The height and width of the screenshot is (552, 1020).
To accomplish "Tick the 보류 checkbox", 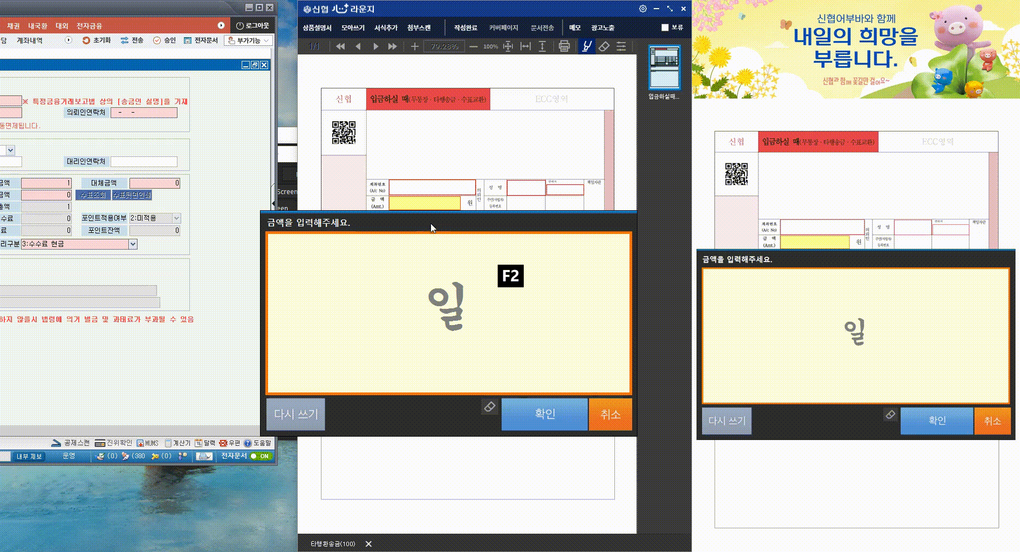I will pyautogui.click(x=665, y=27).
